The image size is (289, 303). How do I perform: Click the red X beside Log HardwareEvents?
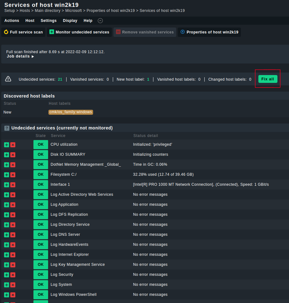coord(13,245)
